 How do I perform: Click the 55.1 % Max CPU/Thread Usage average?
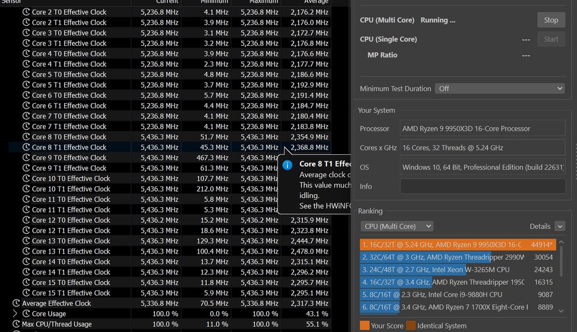(x=317, y=325)
